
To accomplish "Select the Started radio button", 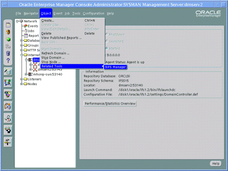I will [x=107, y=48].
